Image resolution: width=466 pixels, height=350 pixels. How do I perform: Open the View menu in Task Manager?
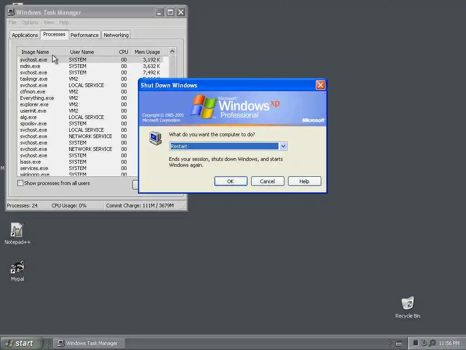click(x=49, y=22)
